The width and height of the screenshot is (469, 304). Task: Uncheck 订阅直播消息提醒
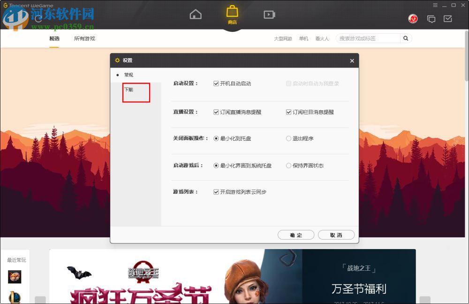(x=216, y=111)
